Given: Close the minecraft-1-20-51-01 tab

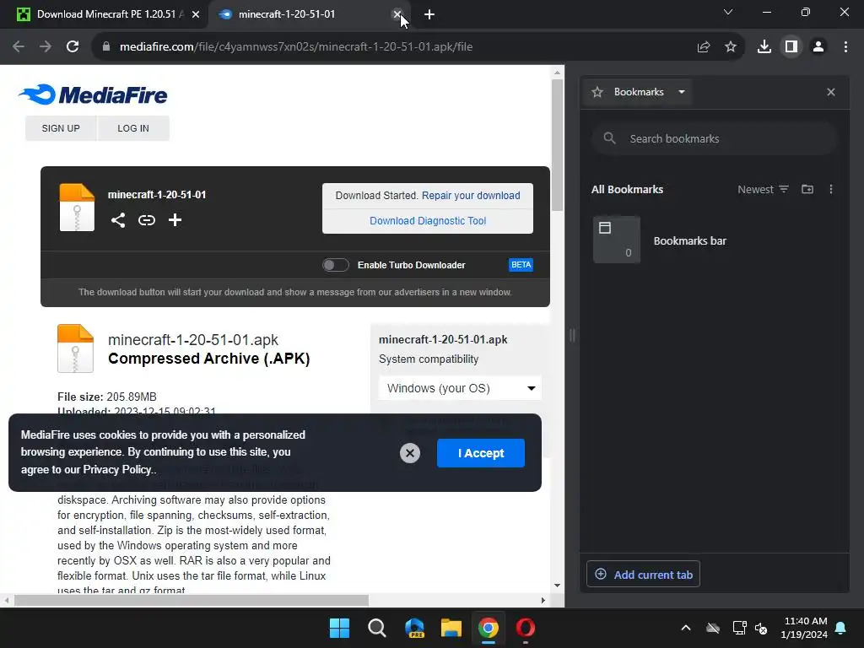Looking at the screenshot, I should tap(397, 14).
